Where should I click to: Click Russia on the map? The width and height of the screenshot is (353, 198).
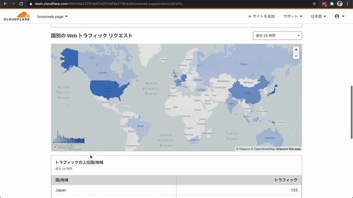[244, 64]
